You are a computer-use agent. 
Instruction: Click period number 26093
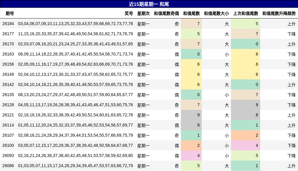click(8, 155)
